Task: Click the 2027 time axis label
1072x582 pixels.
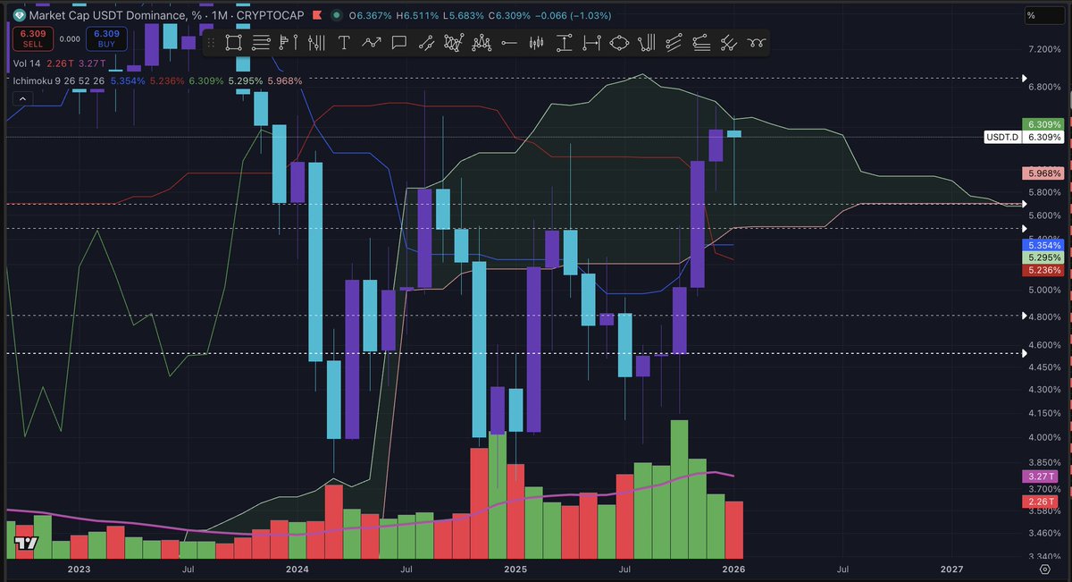Action: click(952, 569)
